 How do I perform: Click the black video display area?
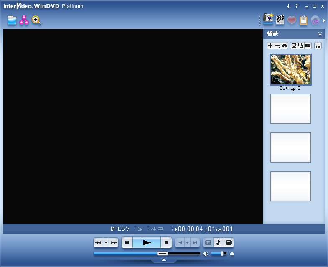pos(133,126)
